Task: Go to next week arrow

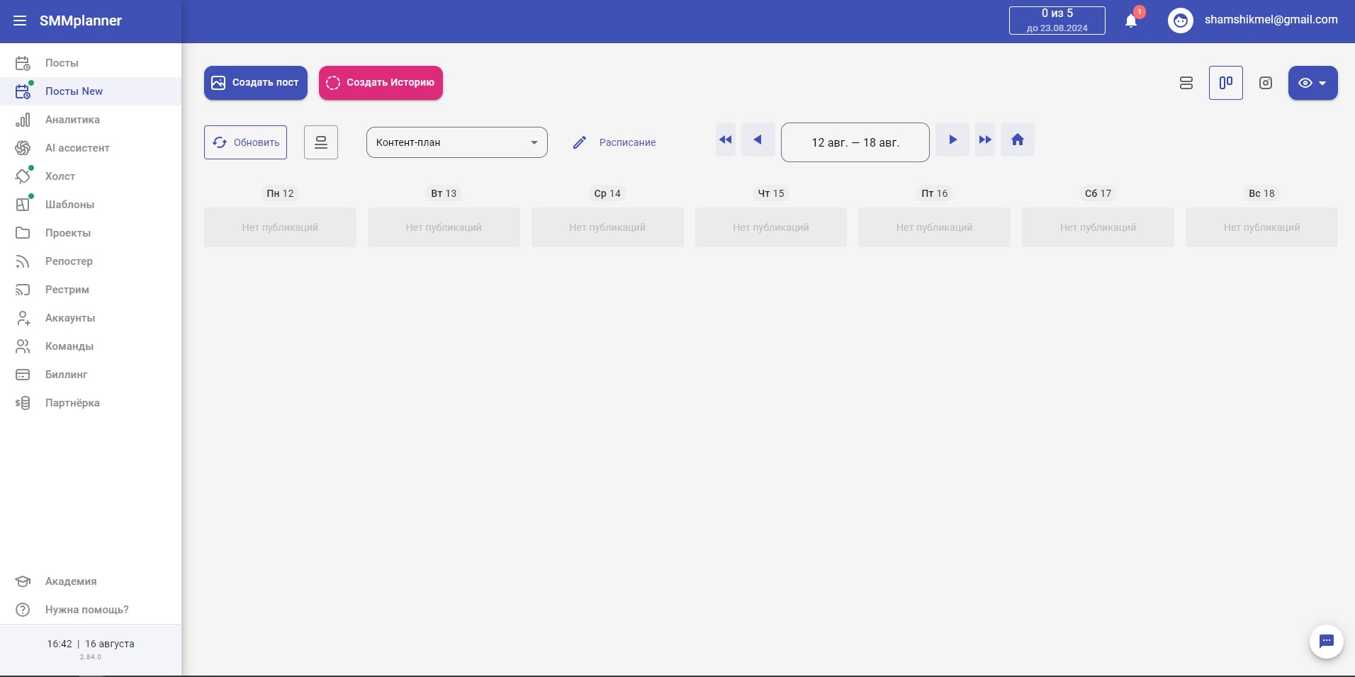Action: tap(952, 140)
